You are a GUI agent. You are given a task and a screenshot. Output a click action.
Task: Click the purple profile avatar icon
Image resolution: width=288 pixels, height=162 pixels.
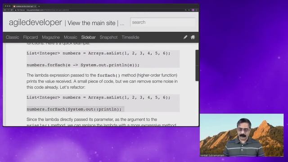click(x=193, y=10)
